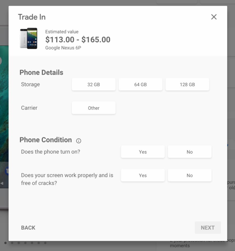Viewport: 235px width, 251px height.
Task: Click the NEXT button
Action: 208,228
